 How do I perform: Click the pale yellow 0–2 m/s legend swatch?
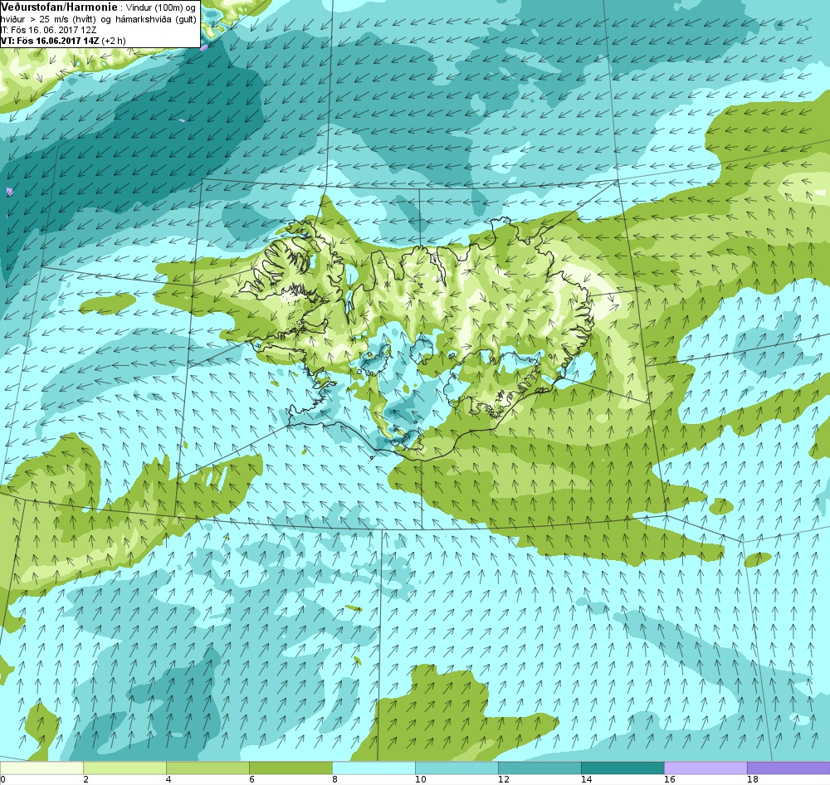point(41,768)
